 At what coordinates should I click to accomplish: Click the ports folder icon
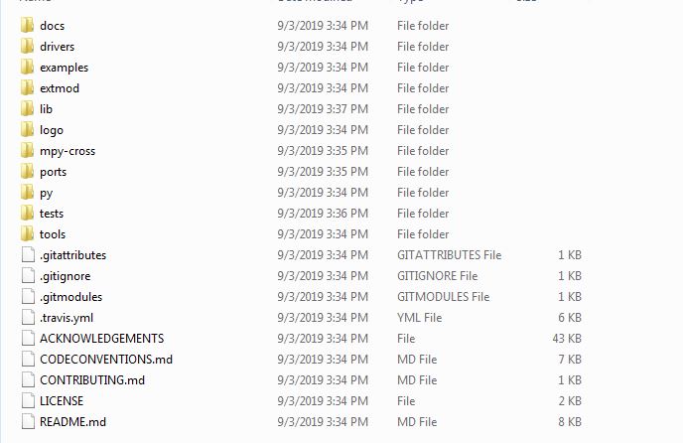pyautogui.click(x=27, y=172)
